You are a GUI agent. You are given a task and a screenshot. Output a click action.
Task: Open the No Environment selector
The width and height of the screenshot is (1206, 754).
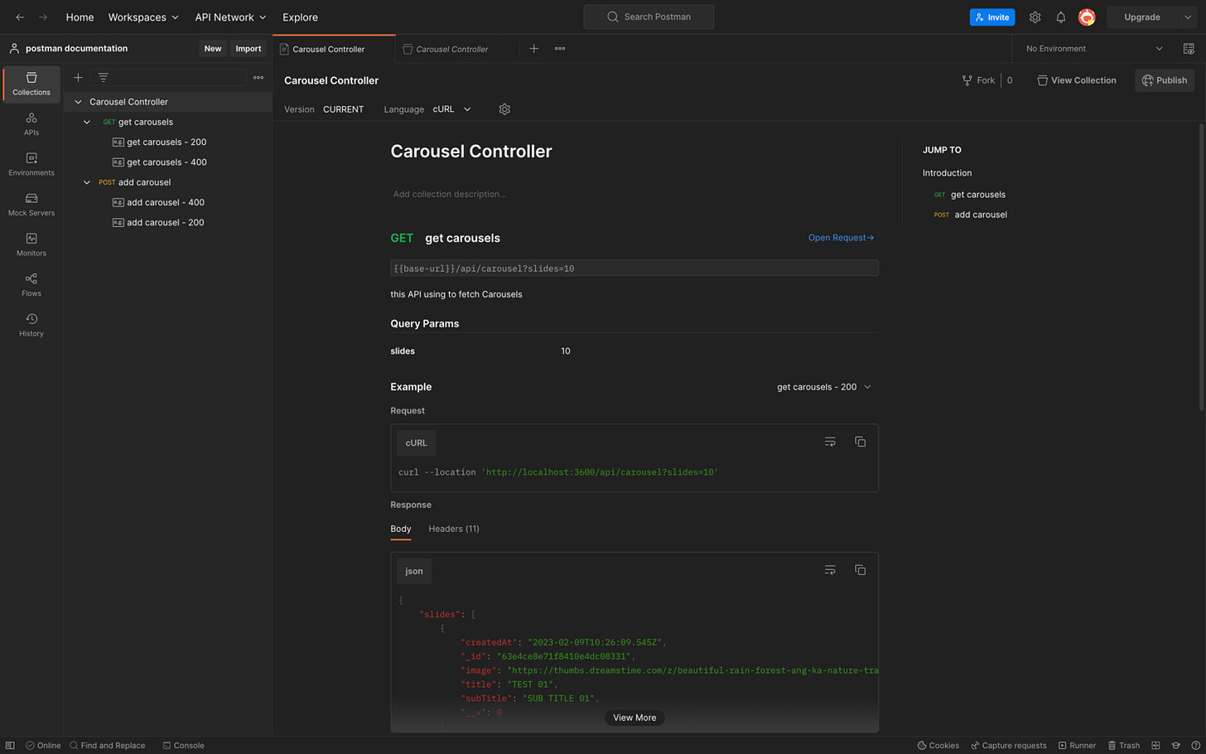1093,48
